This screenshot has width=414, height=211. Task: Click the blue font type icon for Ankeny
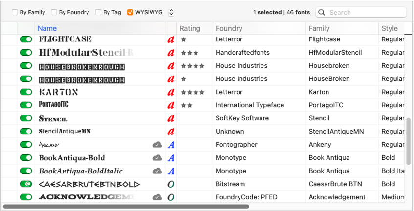coord(171,145)
